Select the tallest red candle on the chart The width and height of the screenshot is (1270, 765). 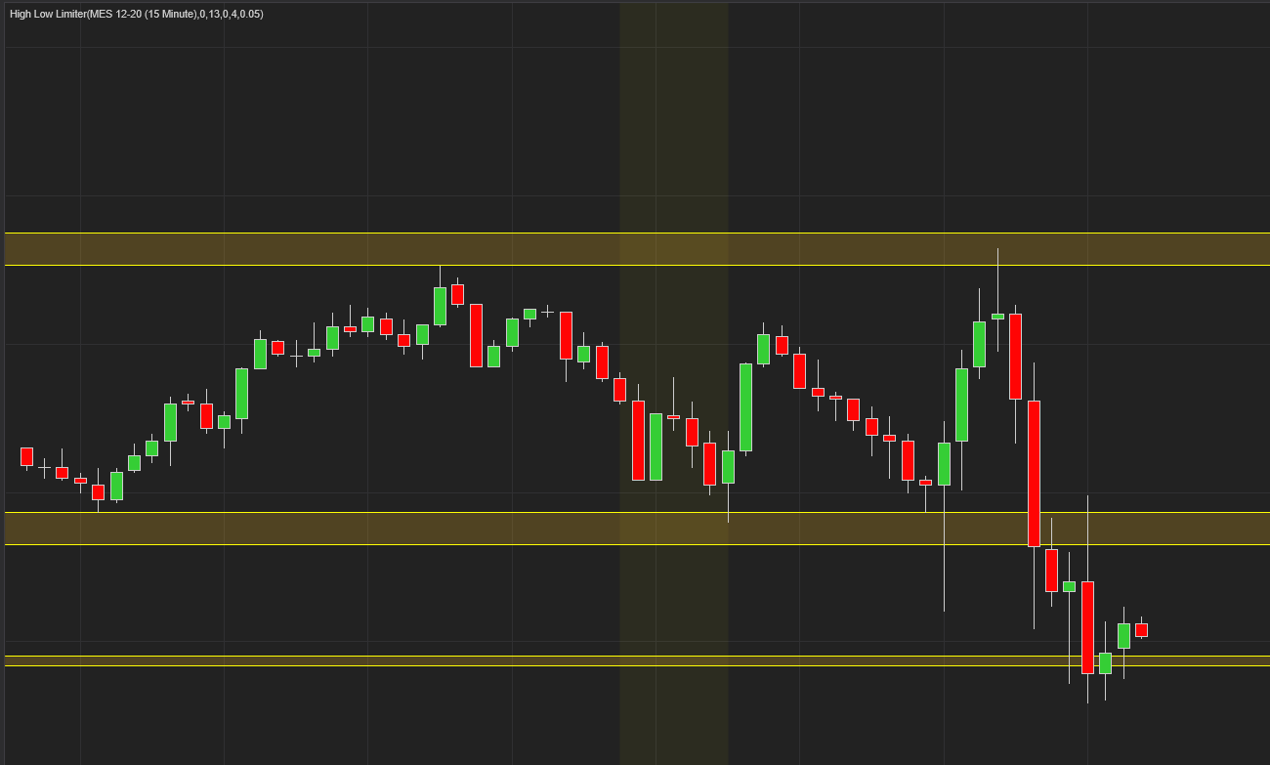1034,473
